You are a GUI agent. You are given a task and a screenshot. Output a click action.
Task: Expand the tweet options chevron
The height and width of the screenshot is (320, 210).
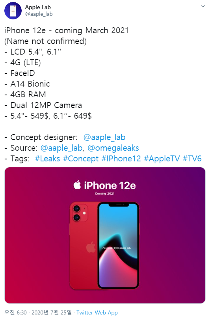(x=203, y=6)
